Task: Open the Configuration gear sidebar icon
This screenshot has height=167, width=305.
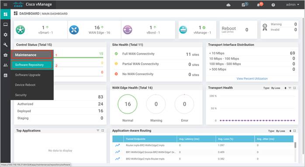Action: point(5,35)
